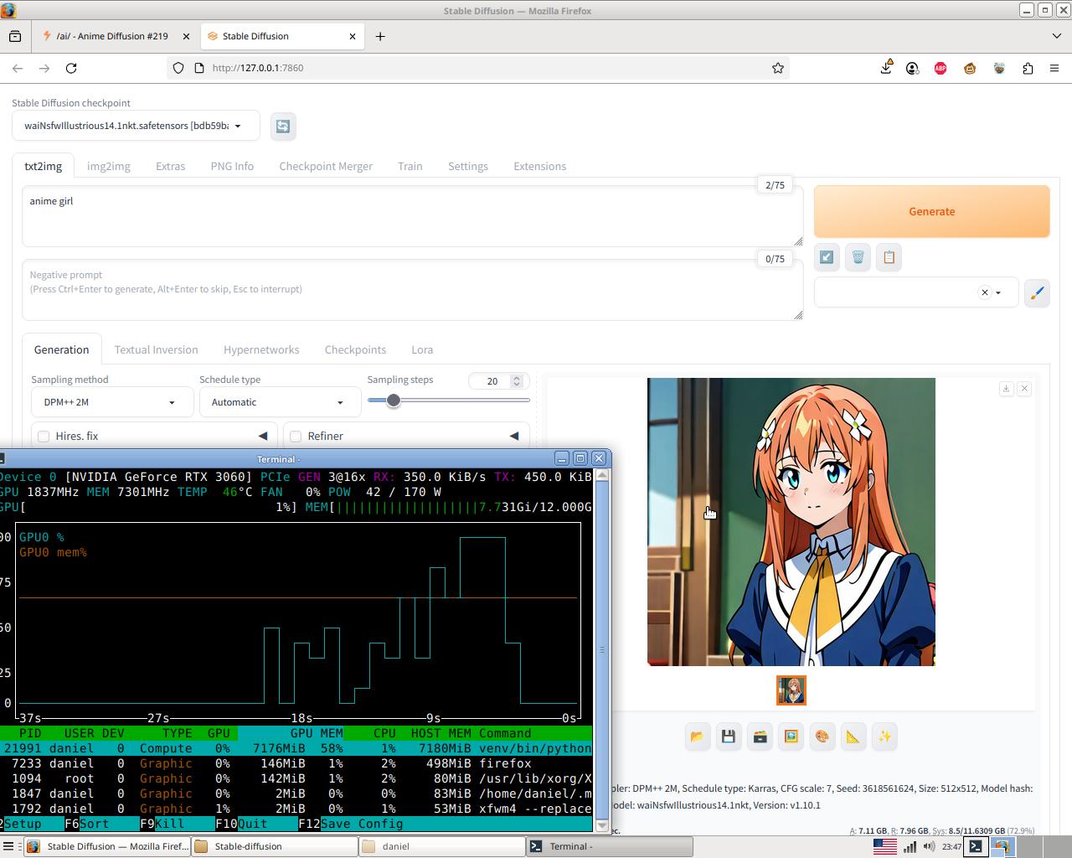Open the Firefox downloads panel
This screenshot has height=858, width=1072.
click(x=886, y=68)
